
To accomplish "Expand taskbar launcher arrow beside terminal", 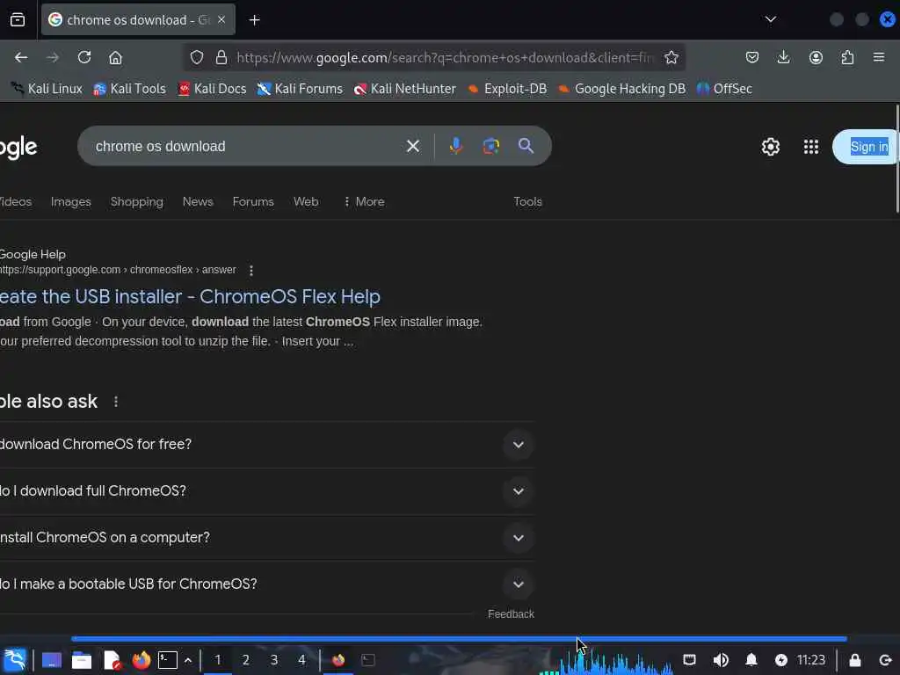I will [x=188, y=661].
